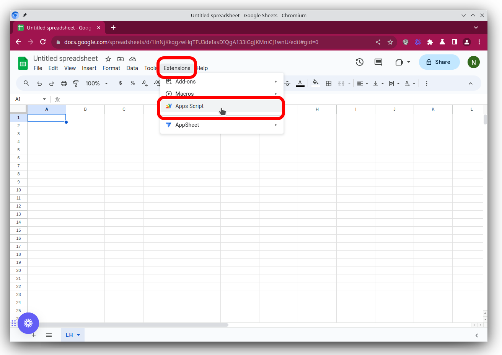Change zoom level from 100%

pos(96,83)
